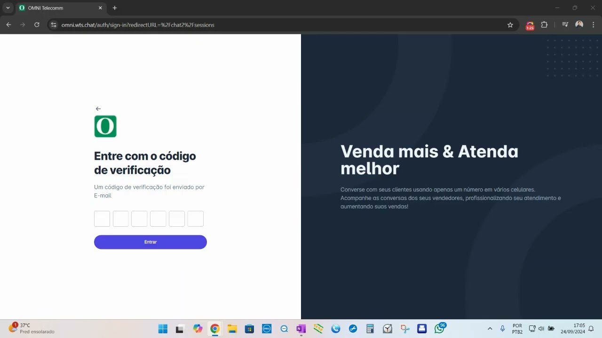Open Snipping Tool from the taskbar

404,329
